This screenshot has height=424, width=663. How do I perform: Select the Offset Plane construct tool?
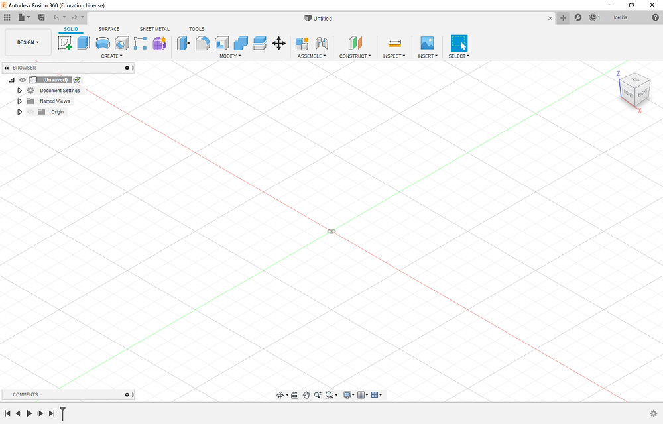(355, 43)
